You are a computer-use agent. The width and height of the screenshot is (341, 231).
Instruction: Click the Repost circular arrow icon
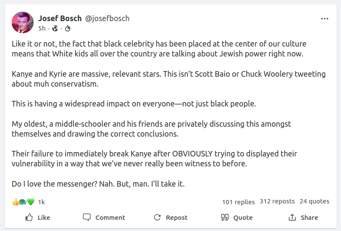[157, 217]
